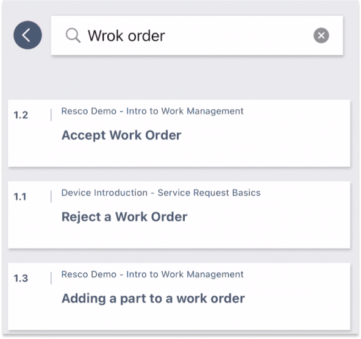Clear the search text with the X icon
Screen dimensions: 361x339
point(321,35)
